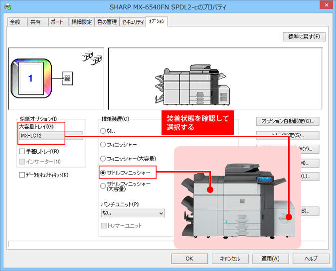Click the 標準に戻す button

tap(304, 37)
